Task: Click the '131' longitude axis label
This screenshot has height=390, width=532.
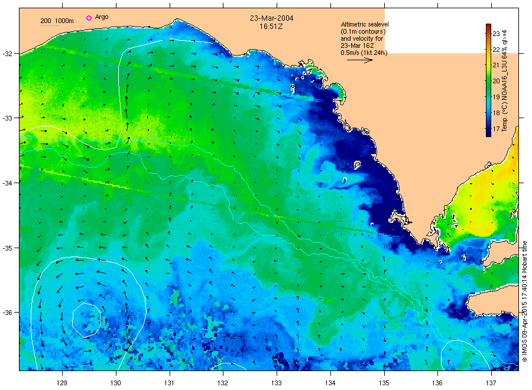Action: [169, 383]
